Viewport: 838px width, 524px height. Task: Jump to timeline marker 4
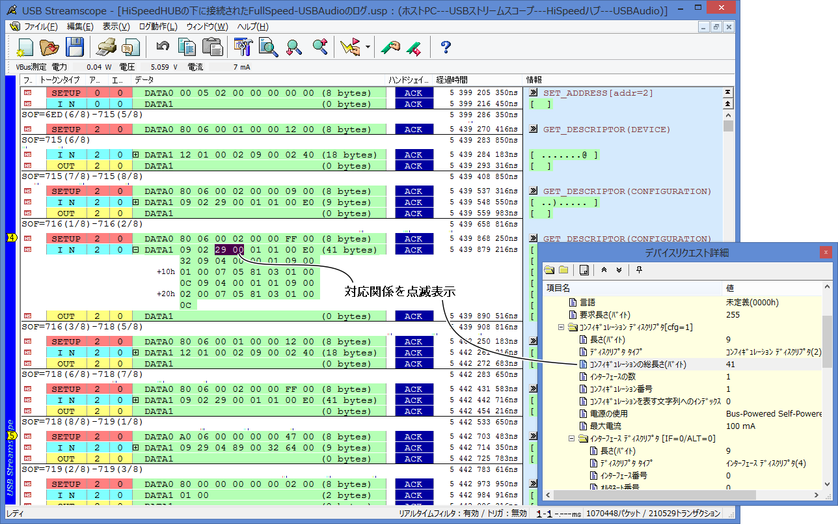[12, 238]
